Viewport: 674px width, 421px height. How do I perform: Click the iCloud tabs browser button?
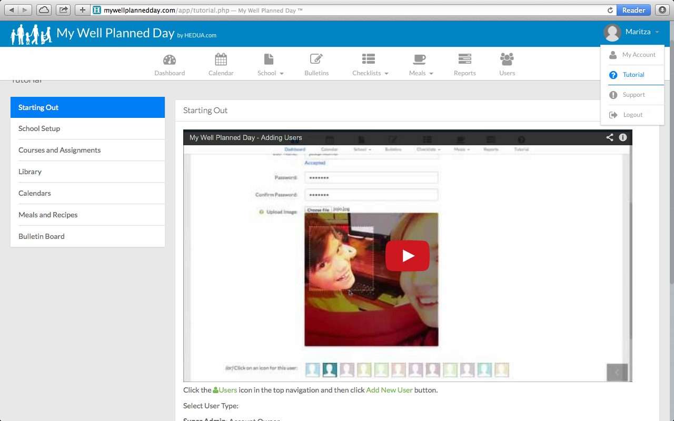pyautogui.click(x=44, y=10)
